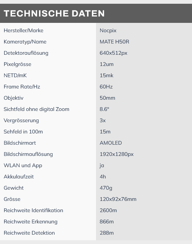Screen dimensions: 192x244
Task: Select the Sehfeld in 100m label
Action: (x=23, y=132)
